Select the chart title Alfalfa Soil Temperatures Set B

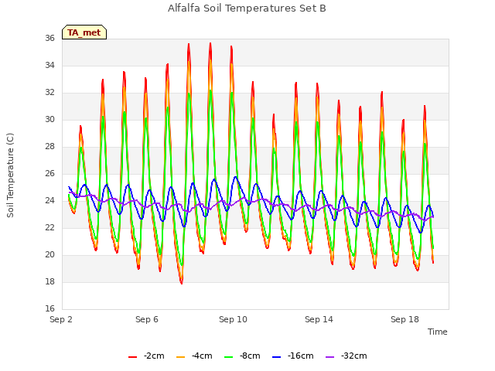(247, 9)
